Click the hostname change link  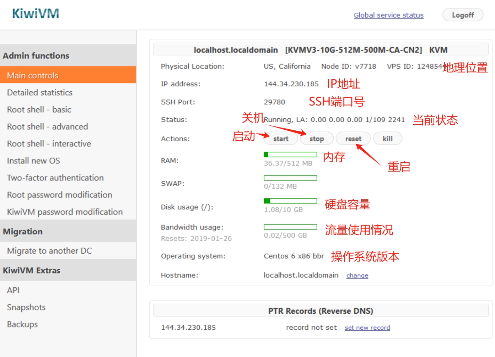pyautogui.click(x=357, y=276)
